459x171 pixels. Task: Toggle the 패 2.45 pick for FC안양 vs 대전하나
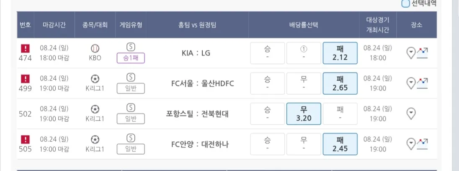(340, 144)
